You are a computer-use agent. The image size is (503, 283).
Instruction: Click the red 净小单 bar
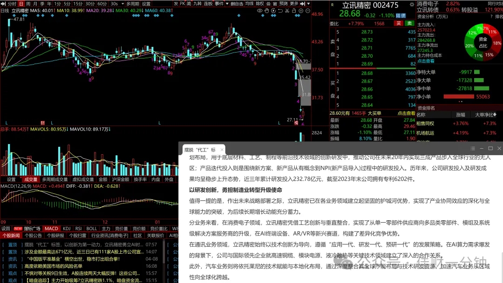(x=459, y=97)
